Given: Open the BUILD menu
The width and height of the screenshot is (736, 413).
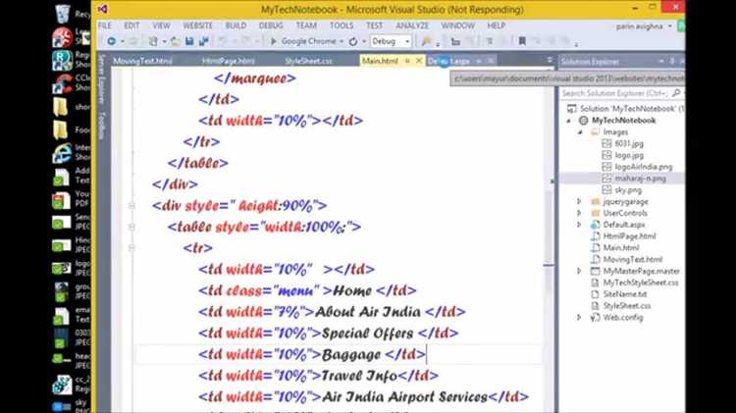Looking at the screenshot, I should point(236,26).
